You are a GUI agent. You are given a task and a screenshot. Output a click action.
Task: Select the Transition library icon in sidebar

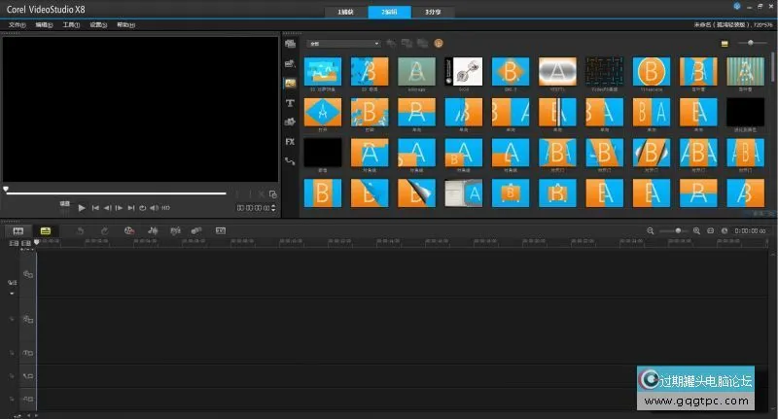[290, 83]
